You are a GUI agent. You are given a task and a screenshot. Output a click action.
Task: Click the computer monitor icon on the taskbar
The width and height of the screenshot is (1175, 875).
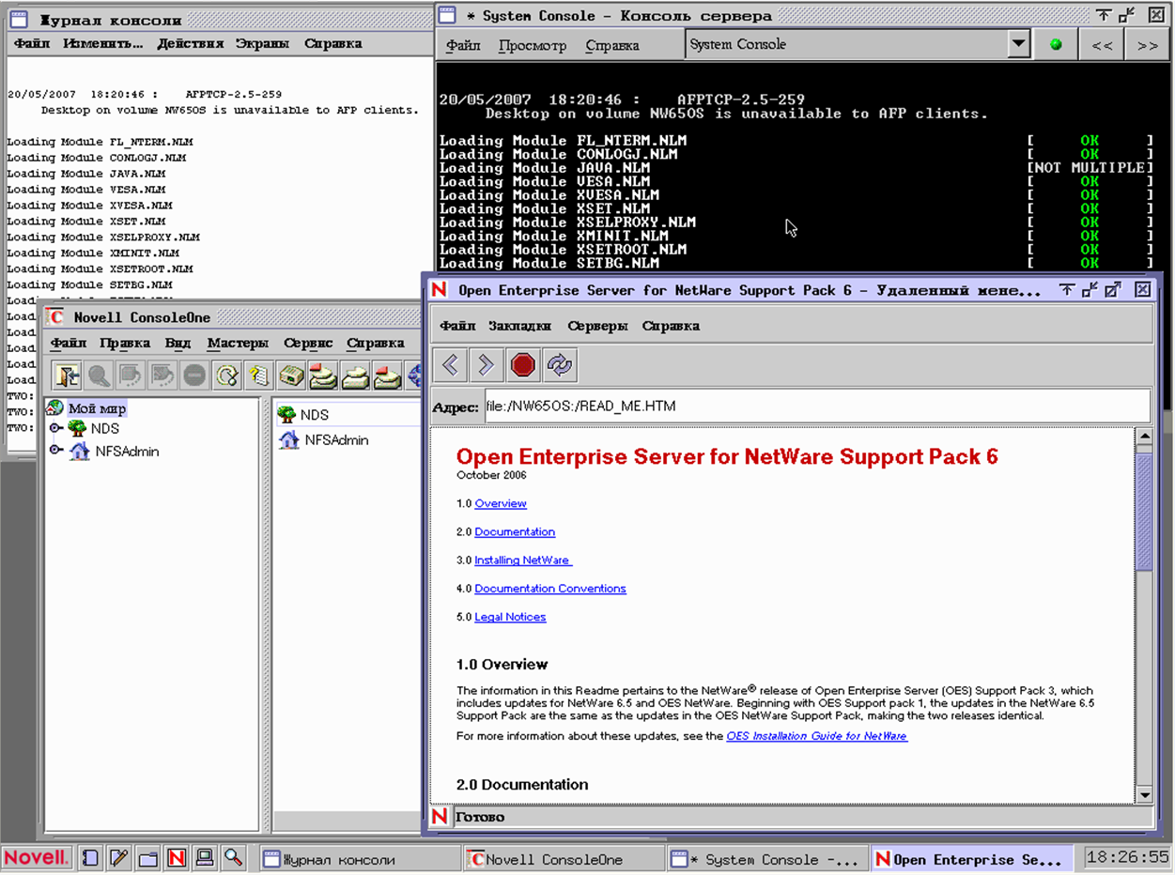(205, 857)
